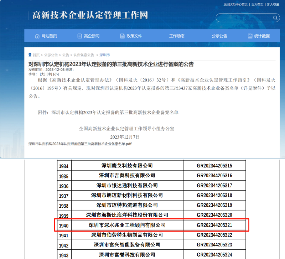Open the attached 备案名单.pdf file link

[80, 144]
